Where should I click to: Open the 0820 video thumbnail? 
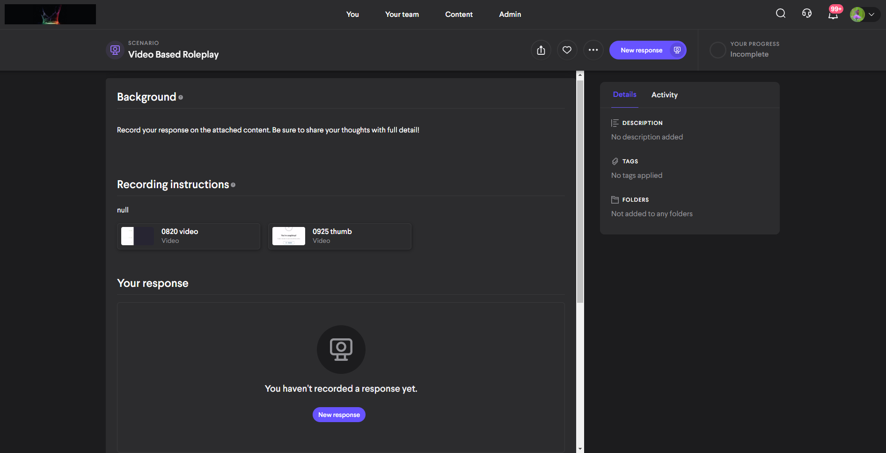(x=138, y=236)
